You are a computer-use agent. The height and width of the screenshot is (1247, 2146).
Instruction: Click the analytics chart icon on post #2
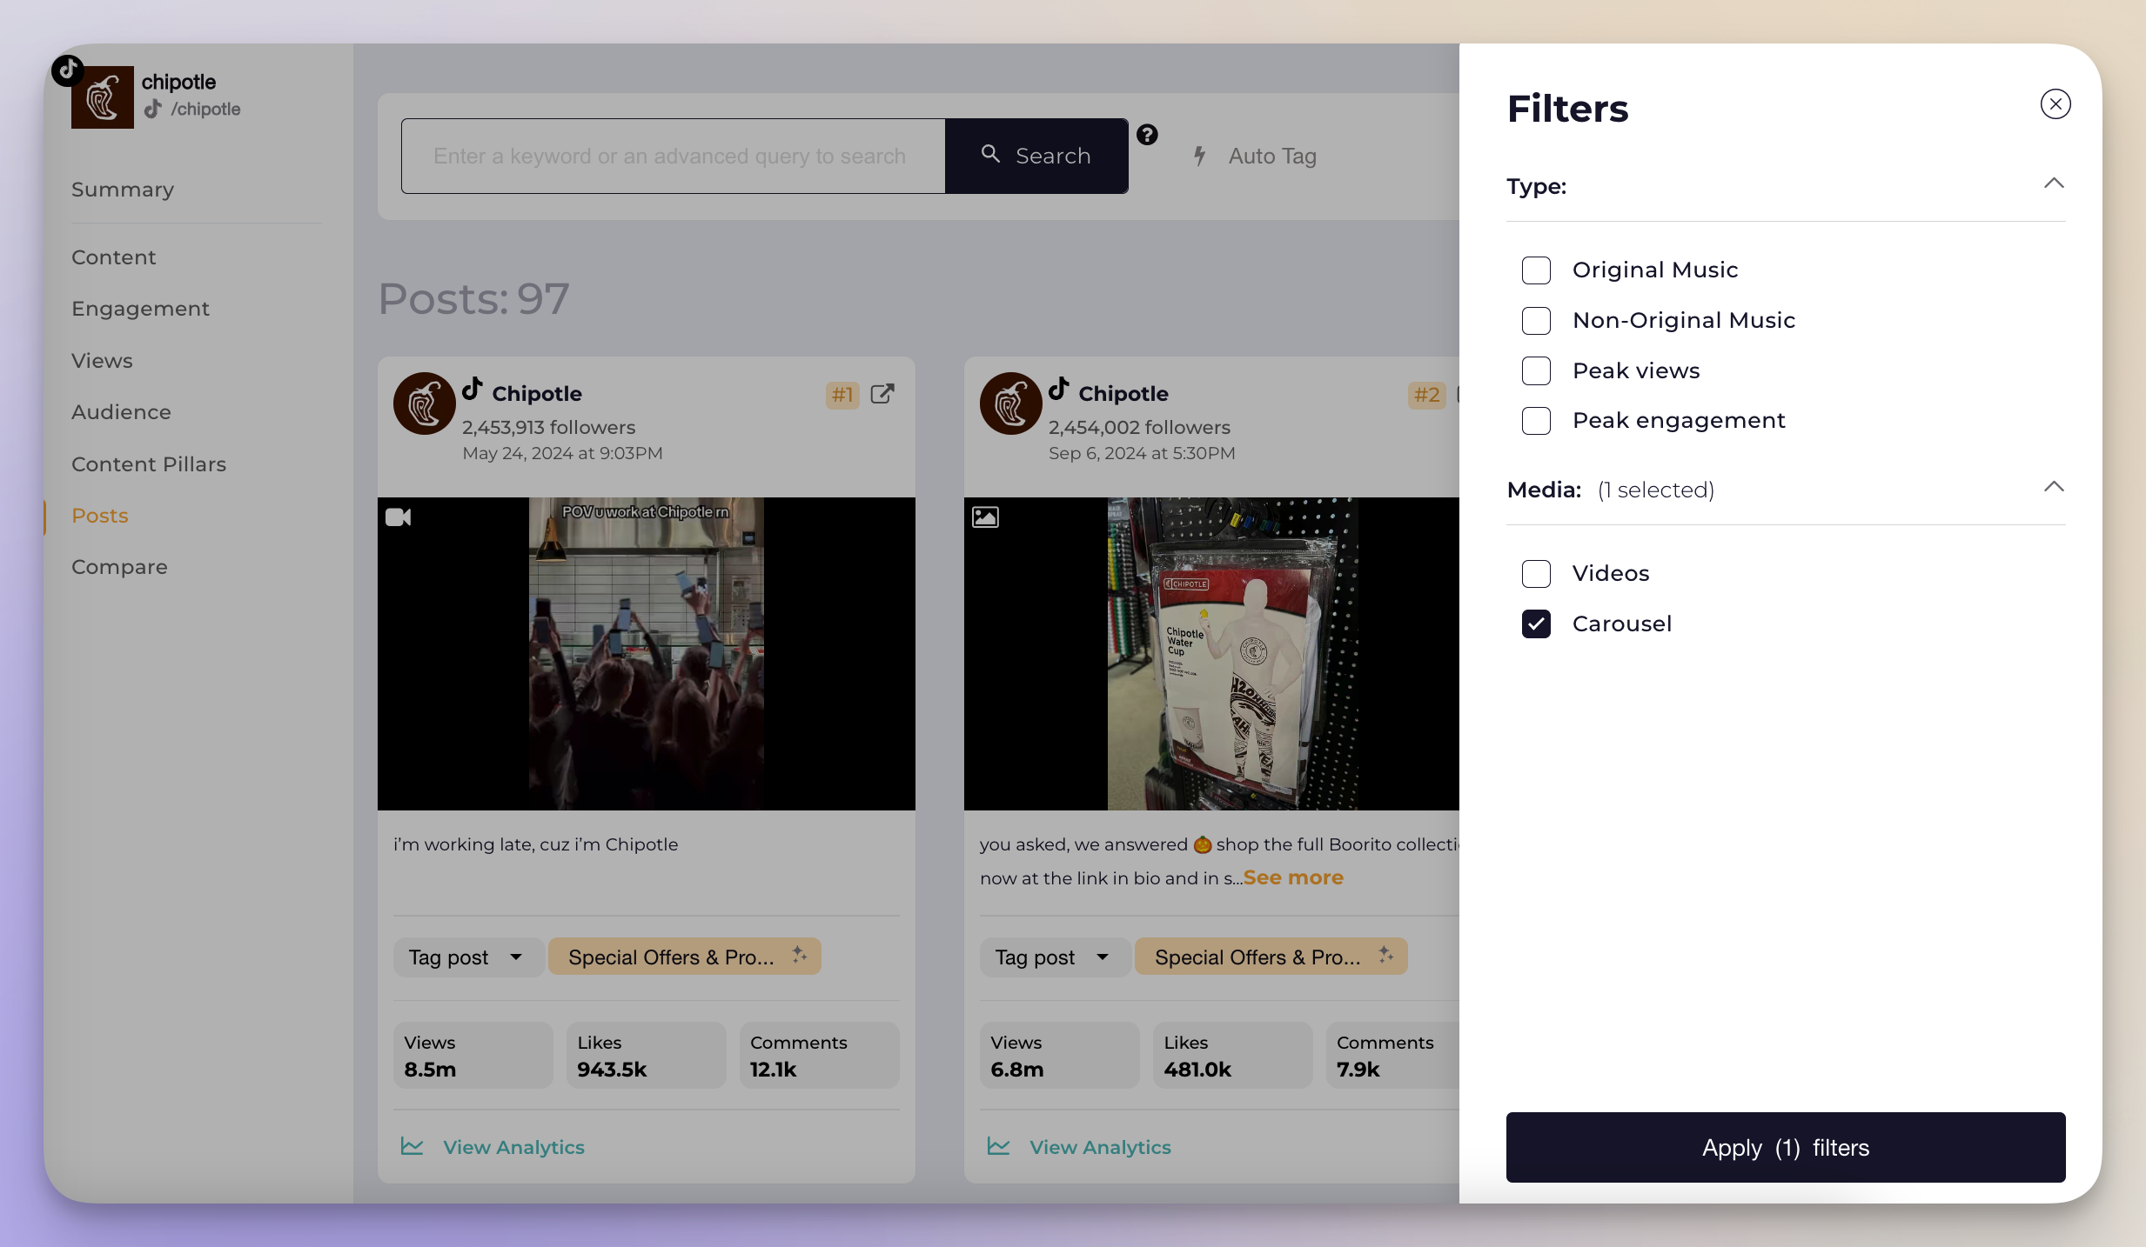pyautogui.click(x=998, y=1146)
